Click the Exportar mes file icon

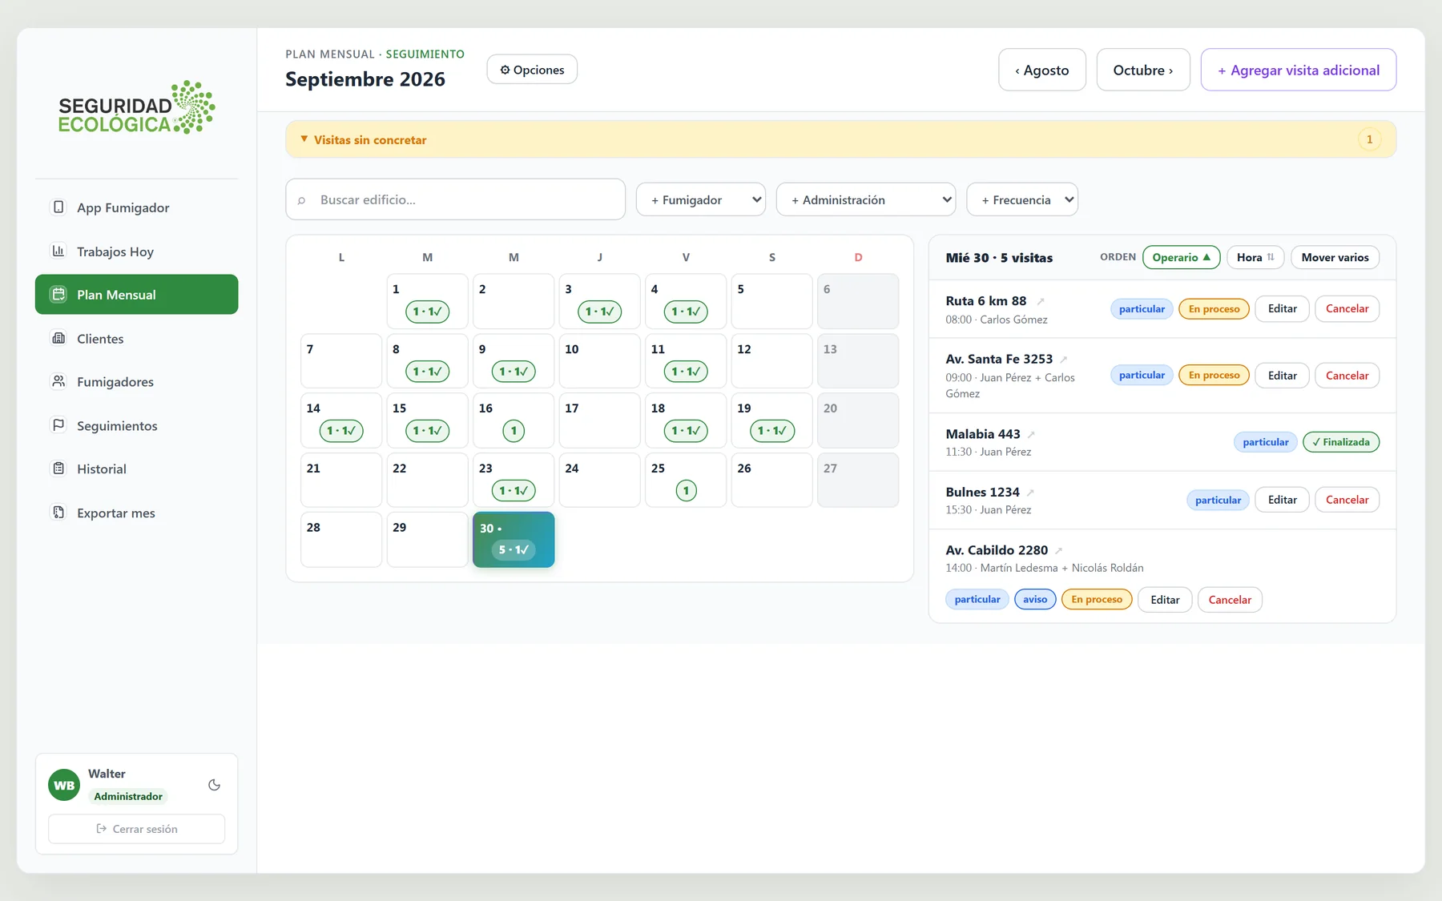pos(58,513)
